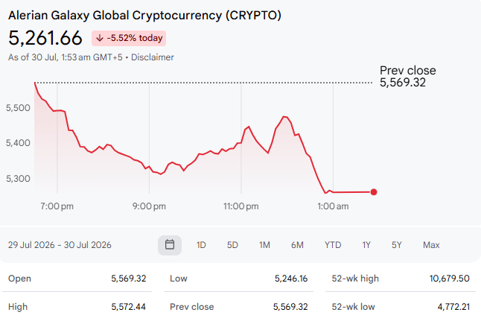Show the Max time range
Screen dimensions: 481x321
pos(431,245)
